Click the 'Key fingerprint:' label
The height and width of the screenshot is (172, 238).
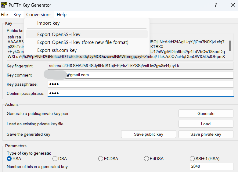click(x=20, y=66)
